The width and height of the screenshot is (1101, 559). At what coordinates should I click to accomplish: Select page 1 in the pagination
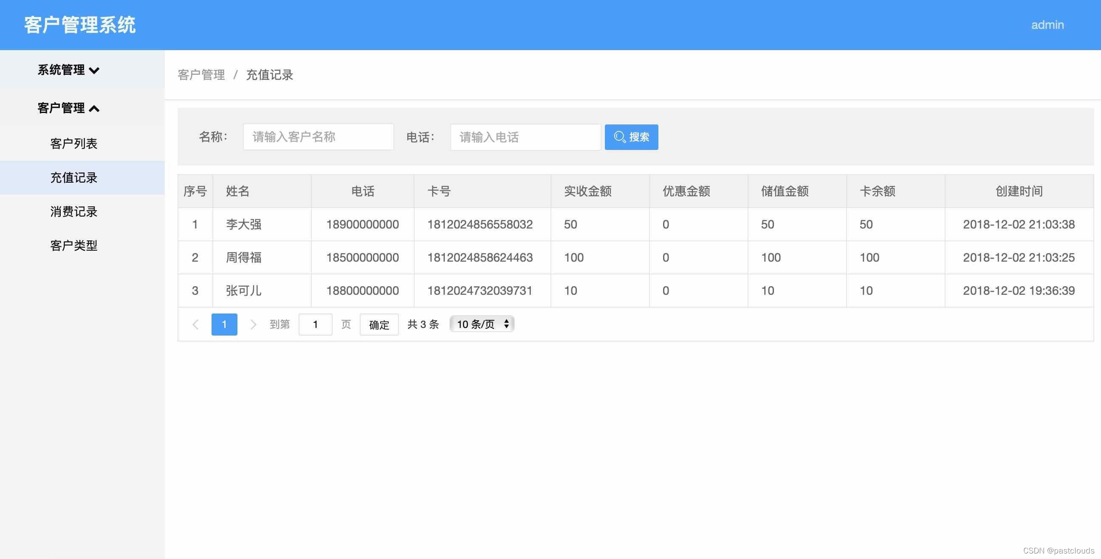(224, 325)
